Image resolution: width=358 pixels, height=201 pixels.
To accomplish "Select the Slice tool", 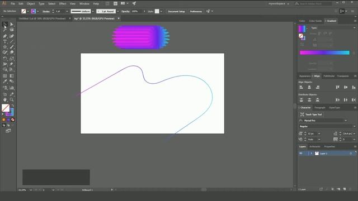I will tap(12, 94).
